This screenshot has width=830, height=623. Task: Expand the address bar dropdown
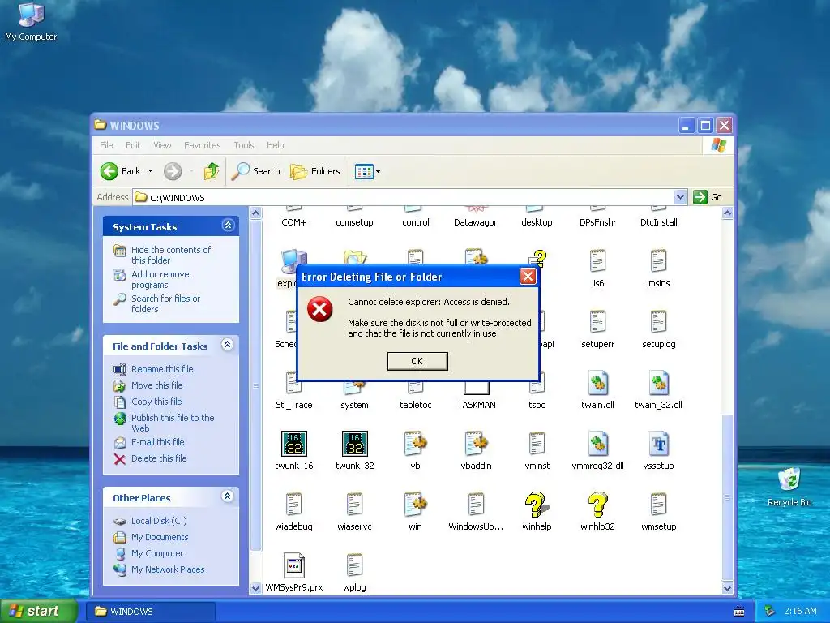680,197
